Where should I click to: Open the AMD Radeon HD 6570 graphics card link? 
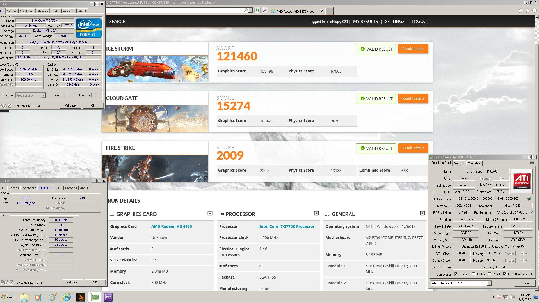(x=172, y=226)
